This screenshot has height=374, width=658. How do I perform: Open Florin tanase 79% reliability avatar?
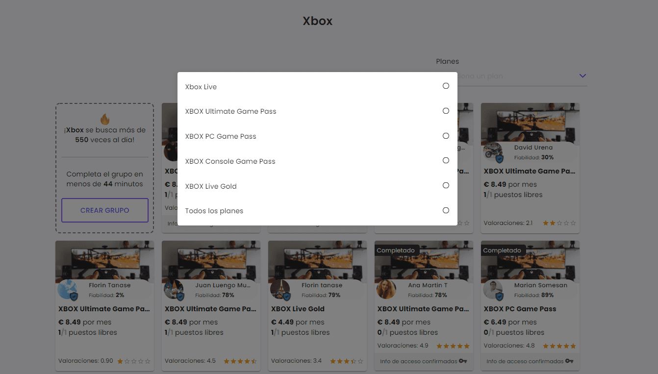click(280, 290)
